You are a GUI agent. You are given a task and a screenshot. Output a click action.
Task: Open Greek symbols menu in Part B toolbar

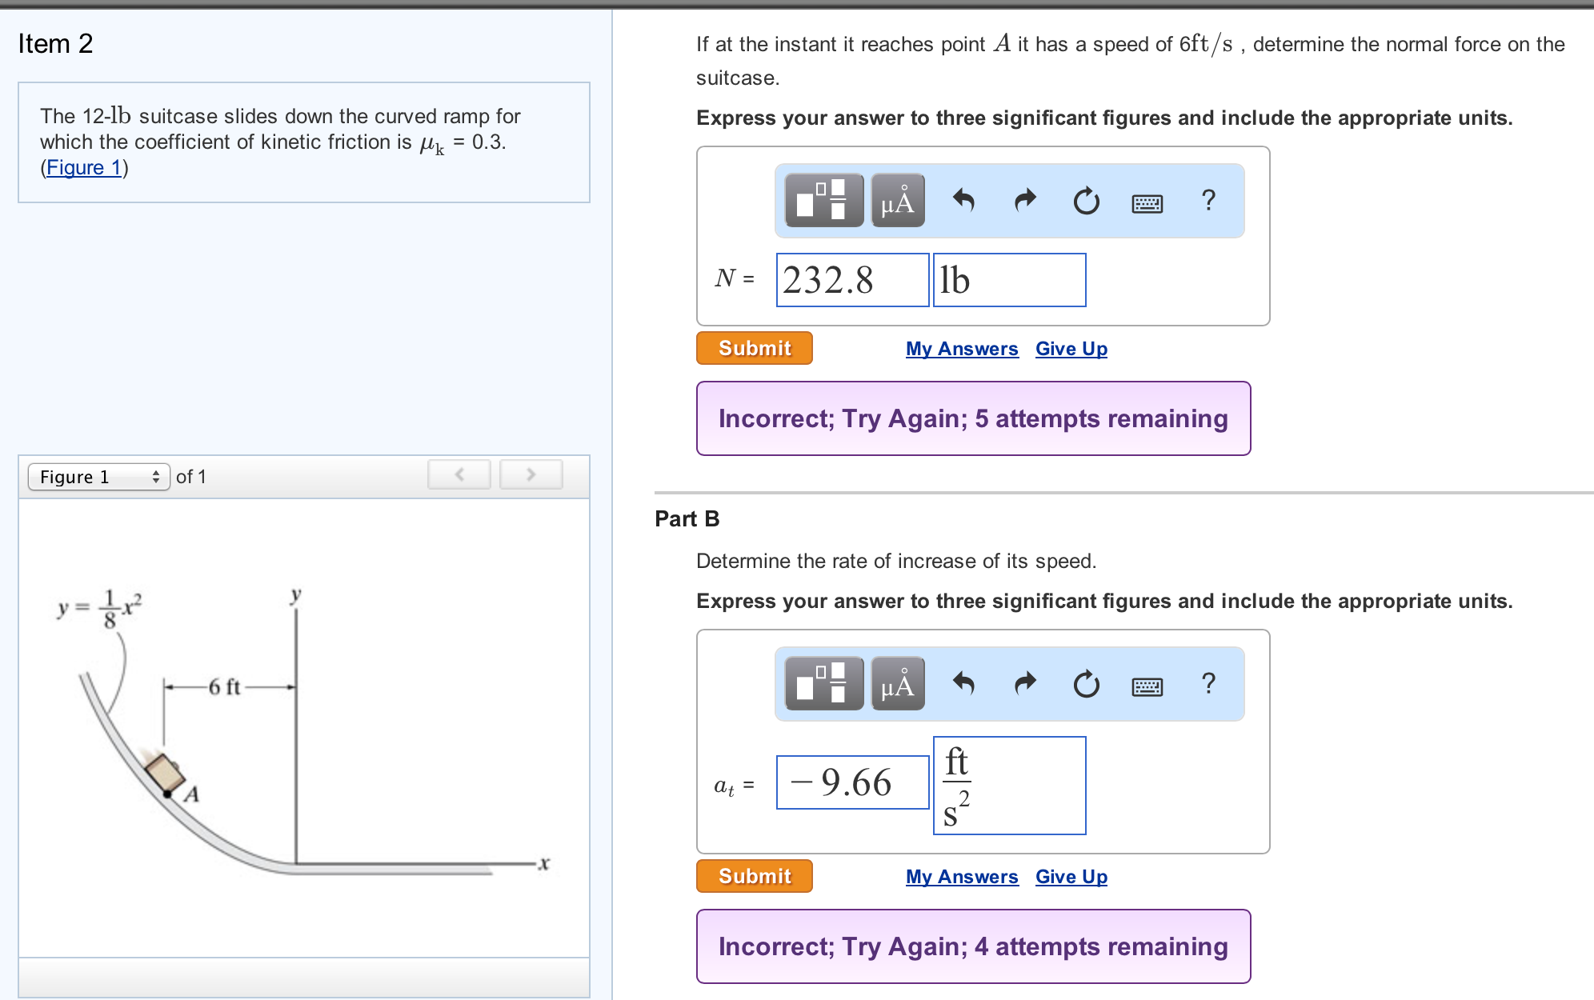tap(898, 683)
